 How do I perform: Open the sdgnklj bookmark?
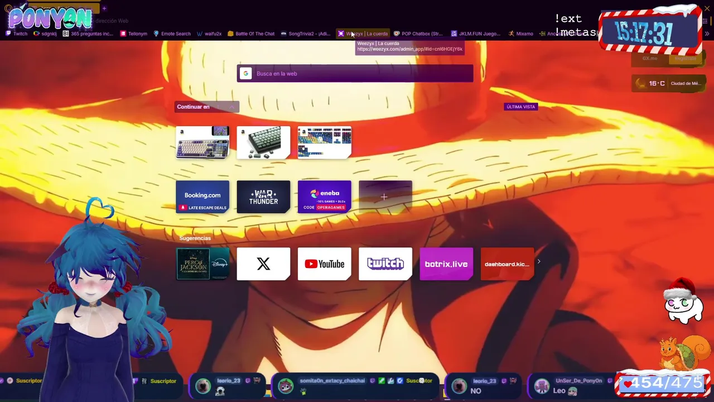tap(45, 33)
